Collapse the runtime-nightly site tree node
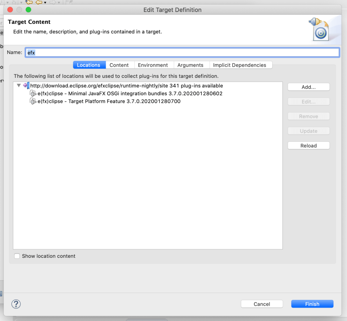 [x=19, y=86]
